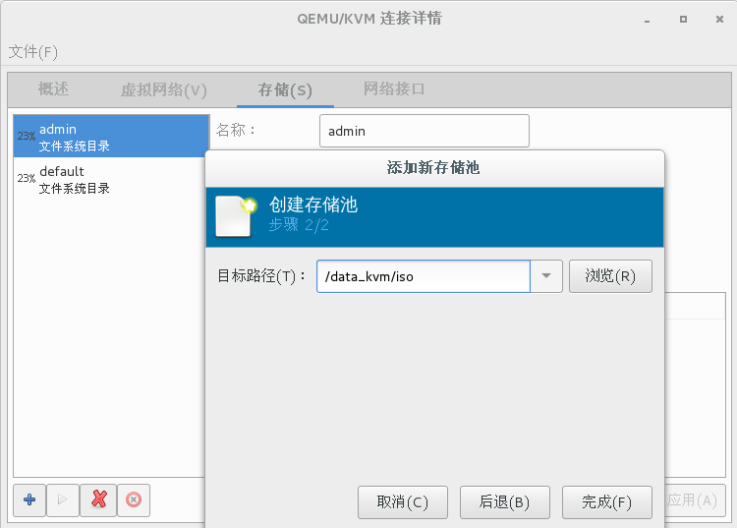Image resolution: width=737 pixels, height=528 pixels.
Task: Click 取消(C) to cancel the dialog
Action: tap(403, 502)
